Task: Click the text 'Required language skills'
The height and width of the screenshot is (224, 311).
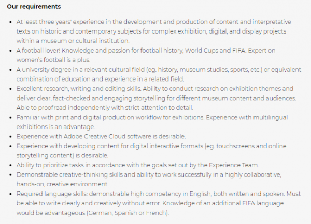Action: pos(52,194)
